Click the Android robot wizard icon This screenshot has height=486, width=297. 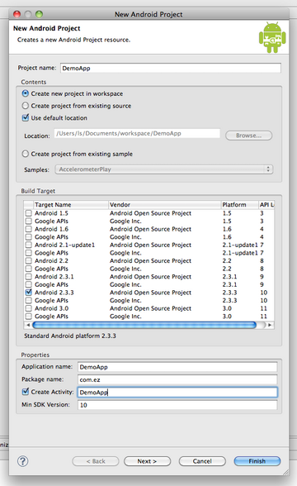tap(272, 37)
